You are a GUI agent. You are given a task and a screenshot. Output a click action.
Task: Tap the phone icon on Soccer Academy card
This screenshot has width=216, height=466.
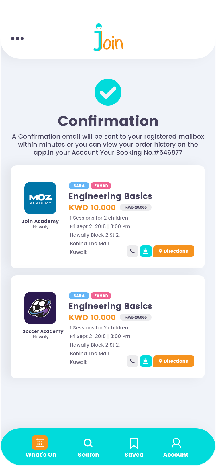pos(132,361)
